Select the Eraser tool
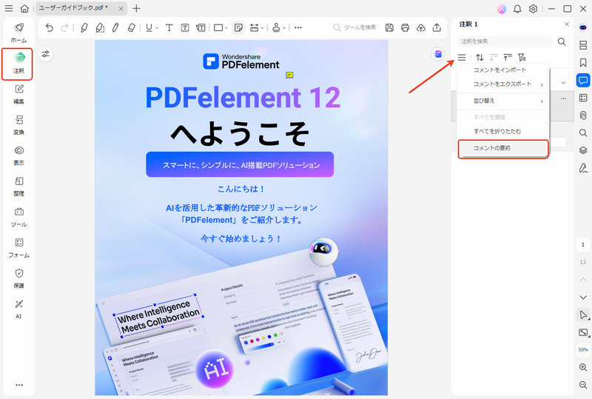Image resolution: width=592 pixels, height=399 pixels. point(132,27)
